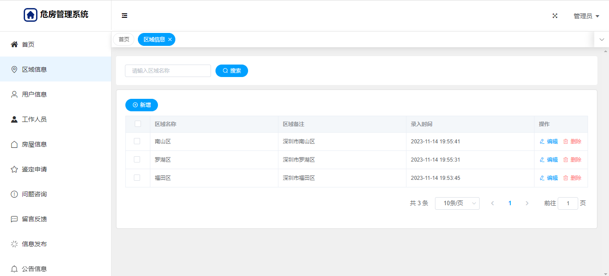Image resolution: width=609 pixels, height=276 pixels.
Task: Open the 10条/页 page size dropdown
Action: pos(457,203)
